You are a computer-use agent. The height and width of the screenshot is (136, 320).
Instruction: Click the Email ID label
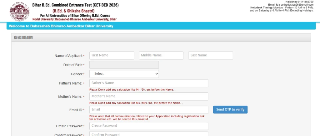coord(77,110)
